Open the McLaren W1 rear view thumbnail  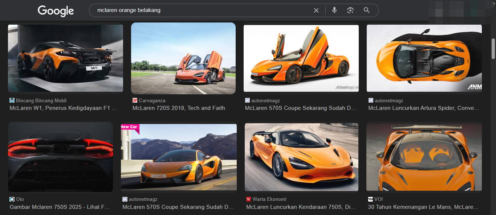point(65,58)
